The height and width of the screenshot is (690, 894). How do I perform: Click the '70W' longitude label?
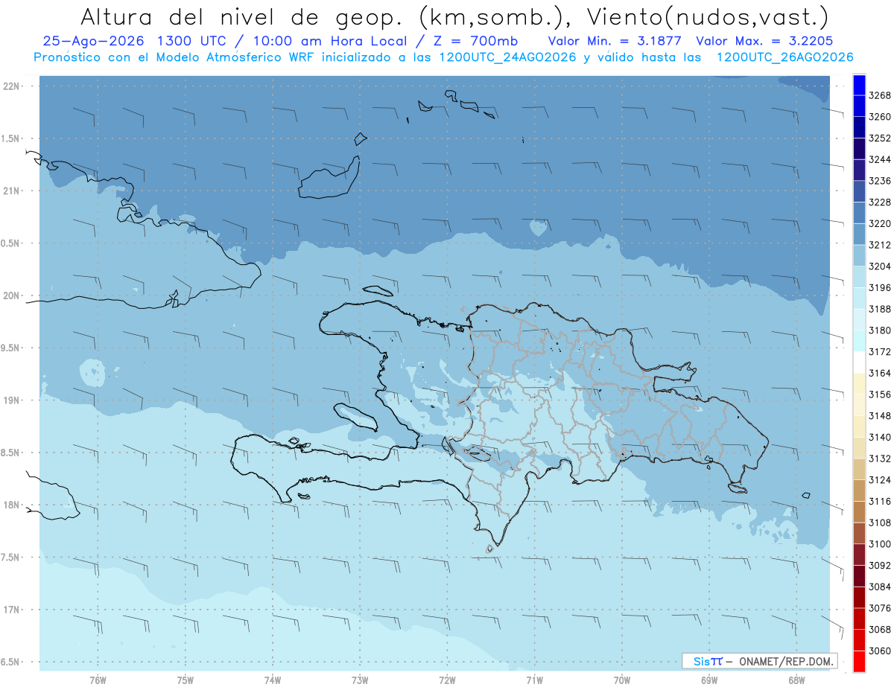pyautogui.click(x=621, y=680)
